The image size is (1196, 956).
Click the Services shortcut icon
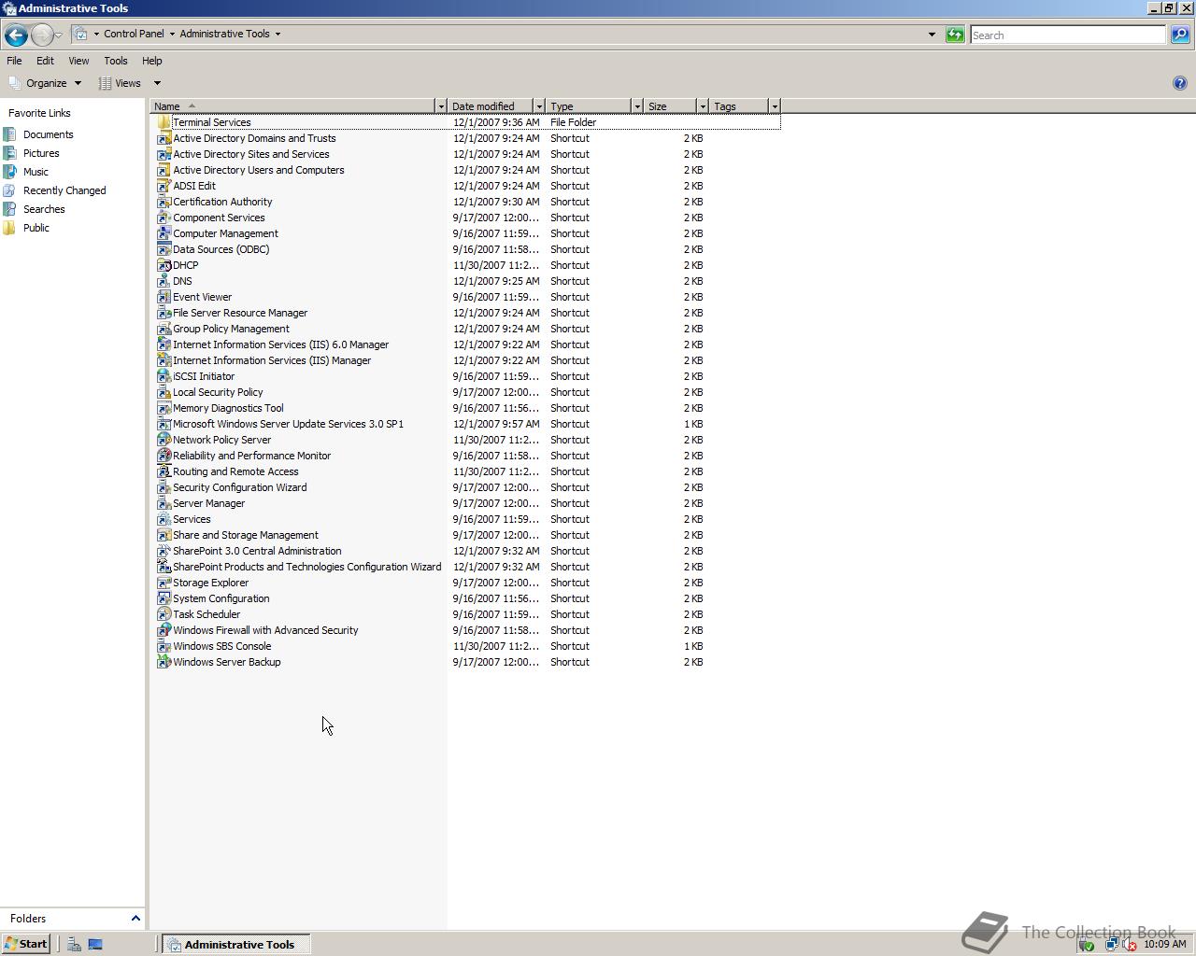[x=164, y=519]
